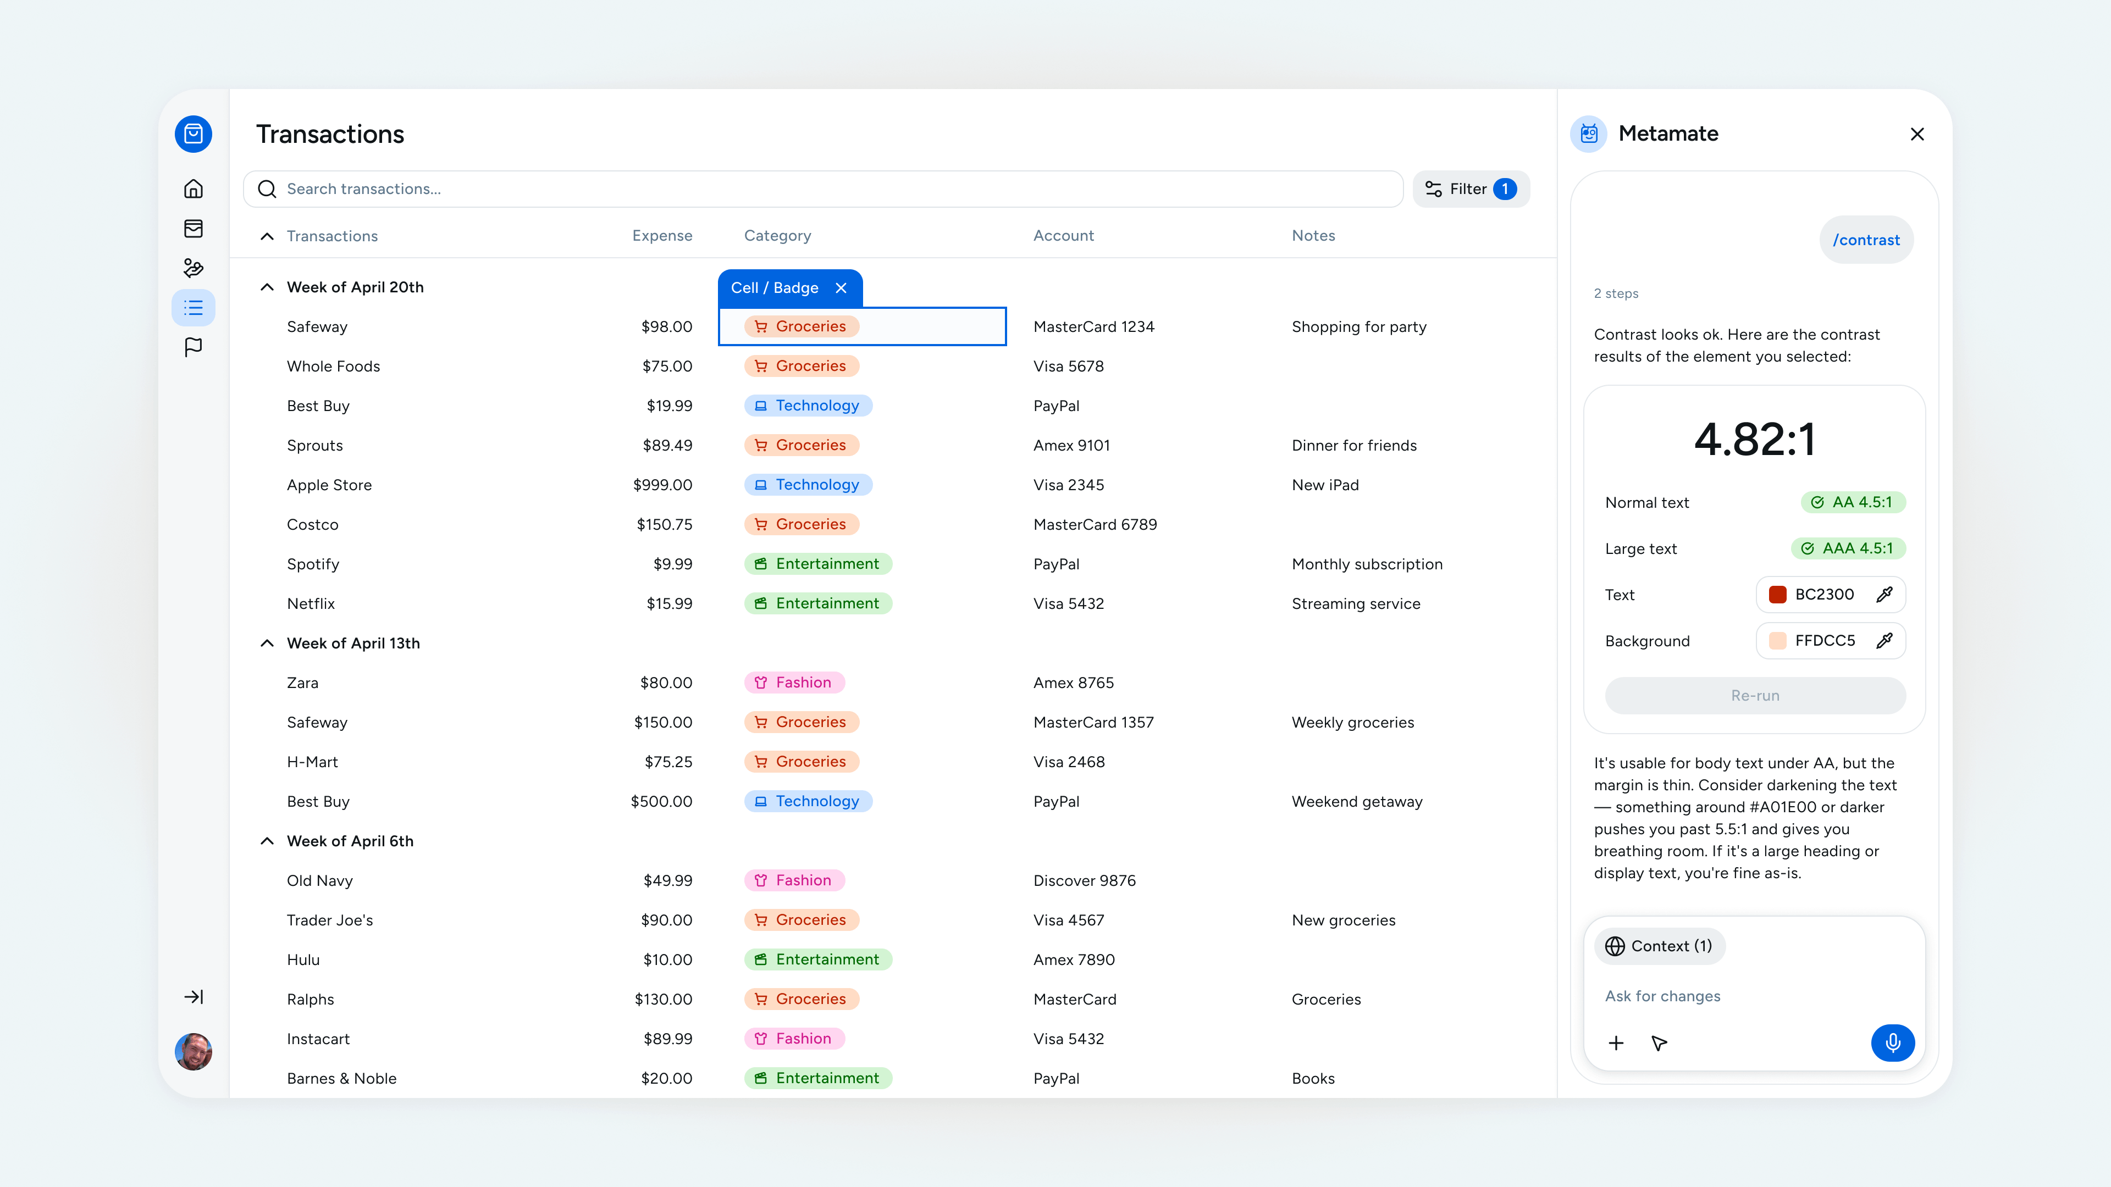
Task: Click the plus icon in chat input
Action: point(1616,1043)
